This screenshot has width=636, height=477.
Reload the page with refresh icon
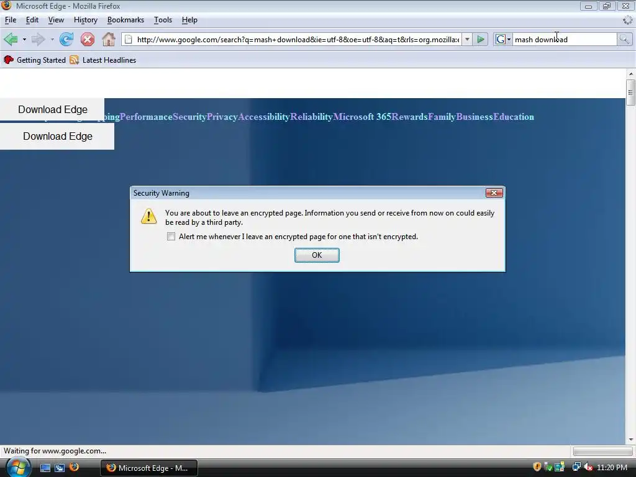pos(66,39)
